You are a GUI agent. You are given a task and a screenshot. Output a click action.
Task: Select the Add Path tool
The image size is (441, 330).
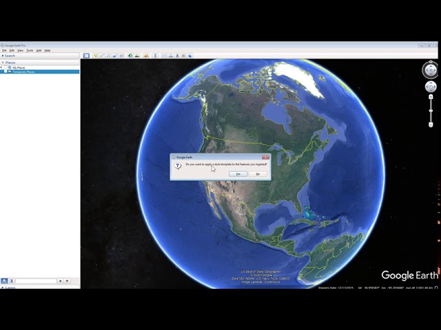[x=109, y=56]
